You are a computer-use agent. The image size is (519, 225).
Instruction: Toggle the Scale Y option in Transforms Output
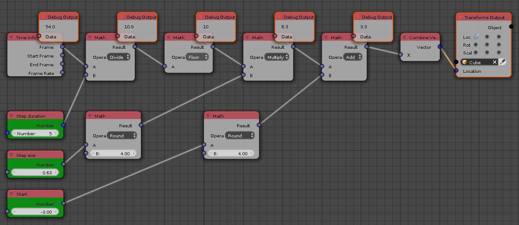coord(487,52)
